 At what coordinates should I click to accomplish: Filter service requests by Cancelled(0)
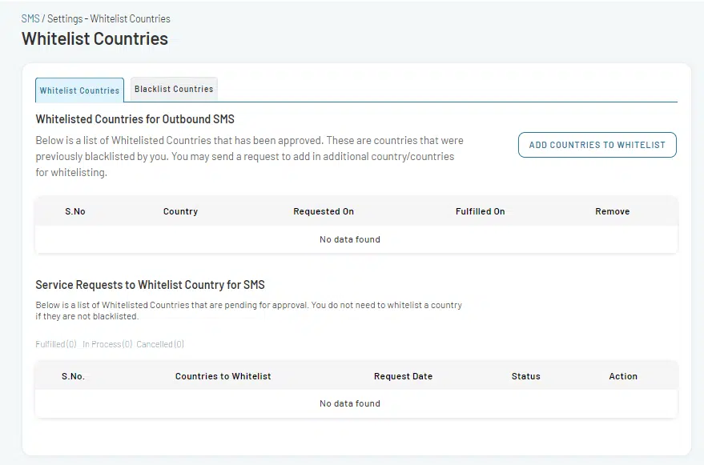(160, 344)
